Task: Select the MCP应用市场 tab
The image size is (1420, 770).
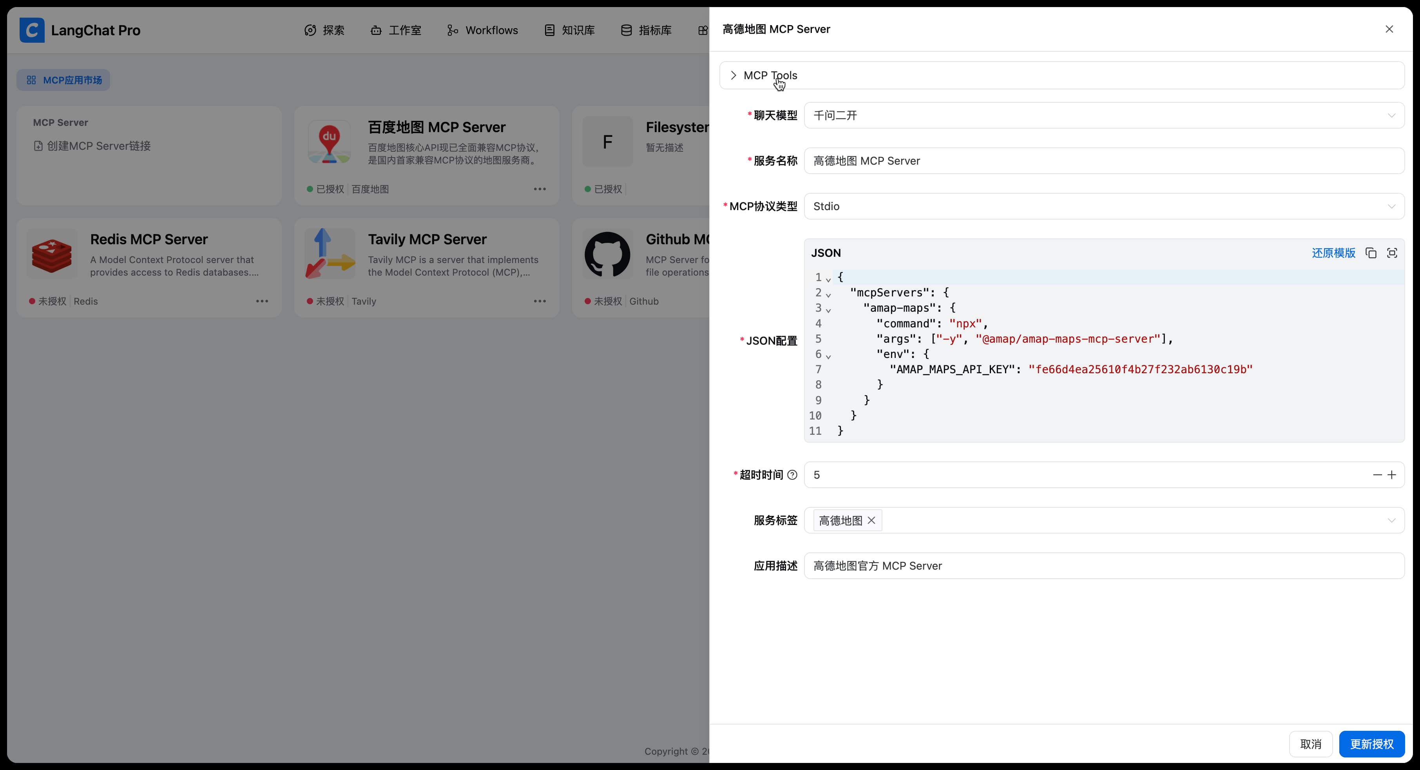Action: tap(63, 80)
